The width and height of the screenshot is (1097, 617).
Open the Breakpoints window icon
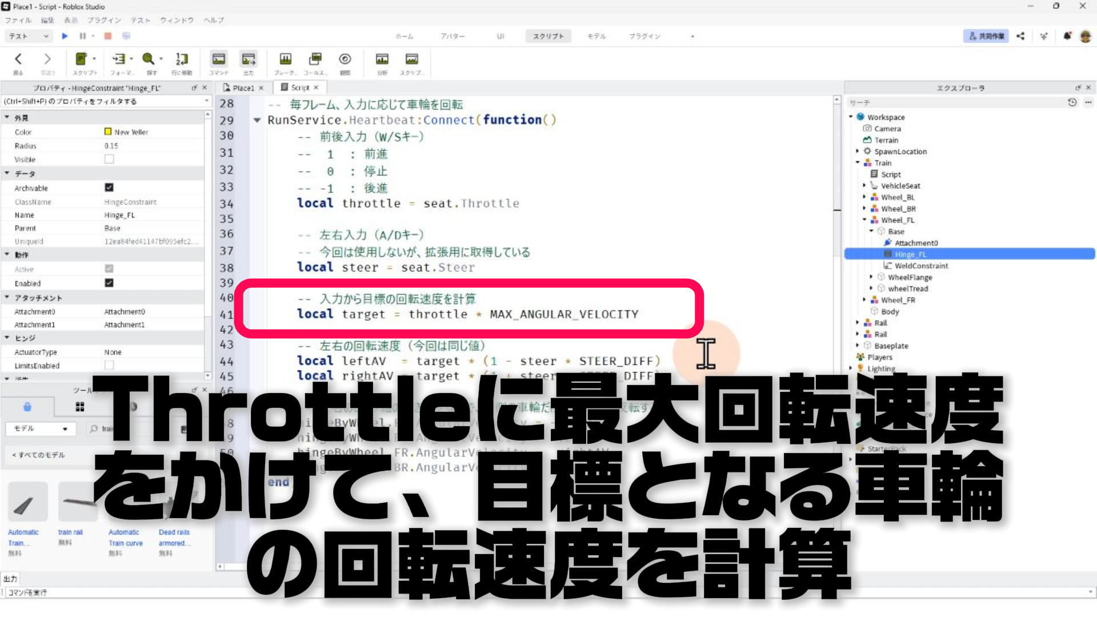pyautogui.click(x=285, y=59)
